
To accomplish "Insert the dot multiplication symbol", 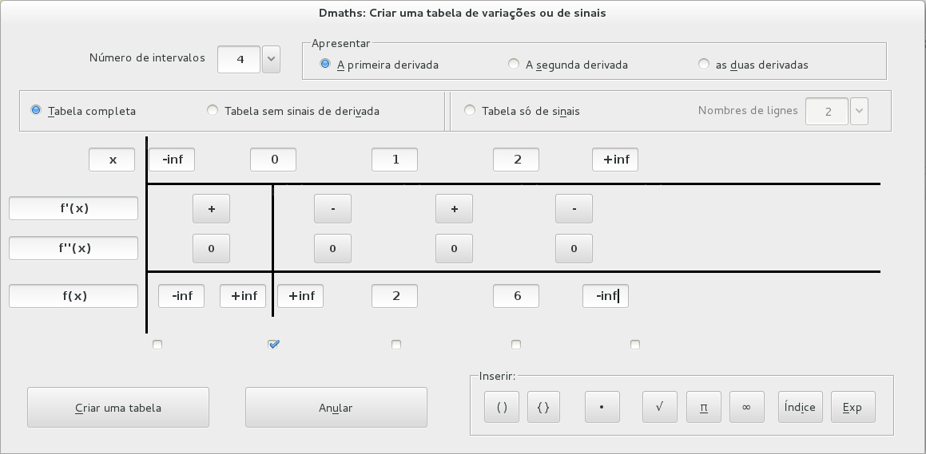I will pos(602,407).
